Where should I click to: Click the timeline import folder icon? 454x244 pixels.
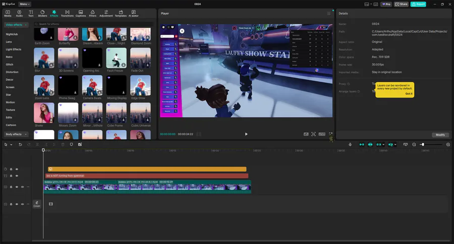80,144
